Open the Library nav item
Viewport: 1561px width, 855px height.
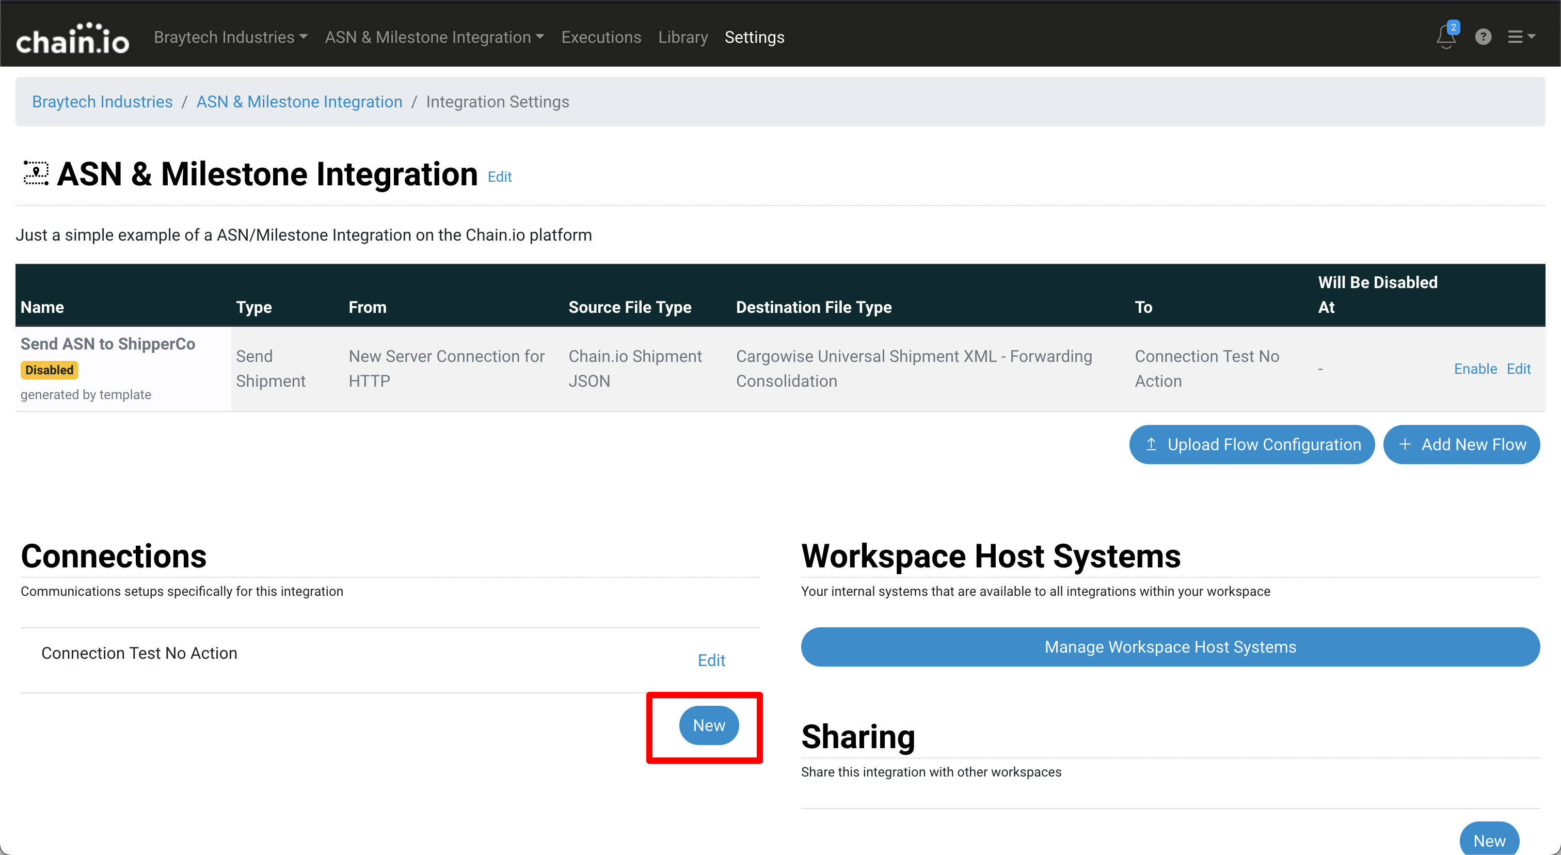point(683,37)
